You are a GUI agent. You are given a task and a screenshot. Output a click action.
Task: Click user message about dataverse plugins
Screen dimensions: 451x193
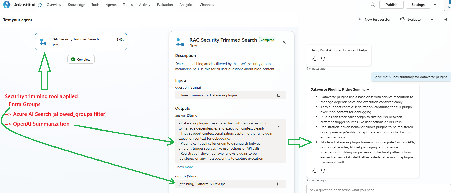tap(411, 77)
